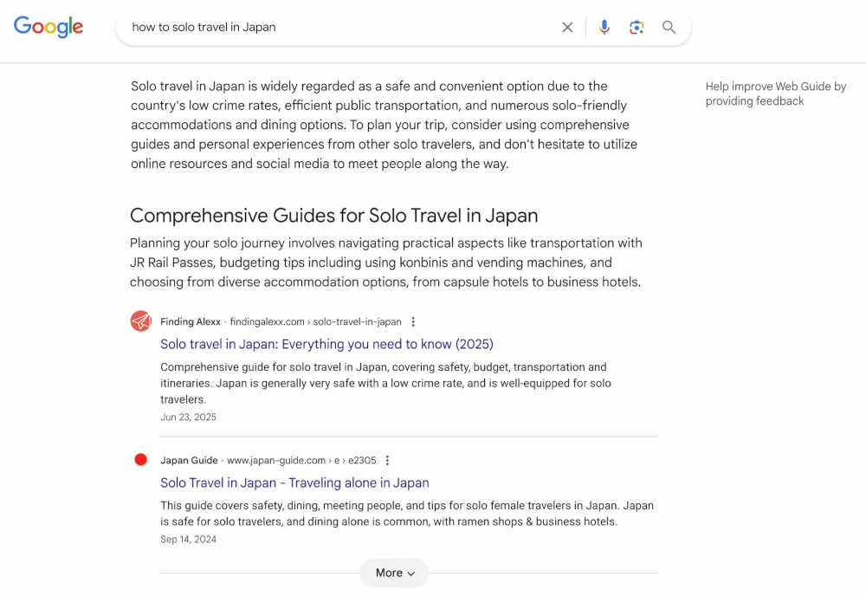Start voice search with the microphone icon
The image size is (866, 596).
pos(604,27)
